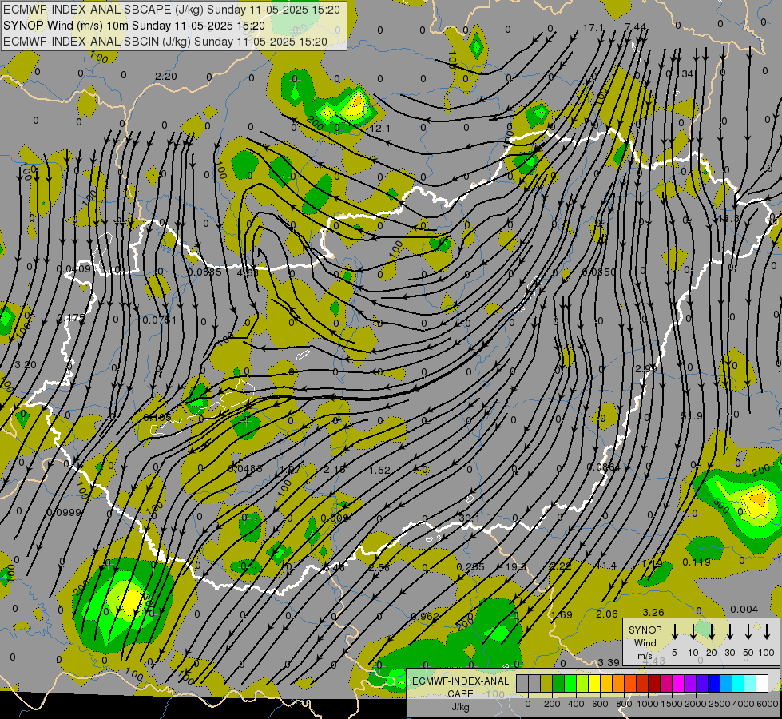Click the '12.1' value on the map
Viewport: 782px width, 719px height.
tap(380, 129)
